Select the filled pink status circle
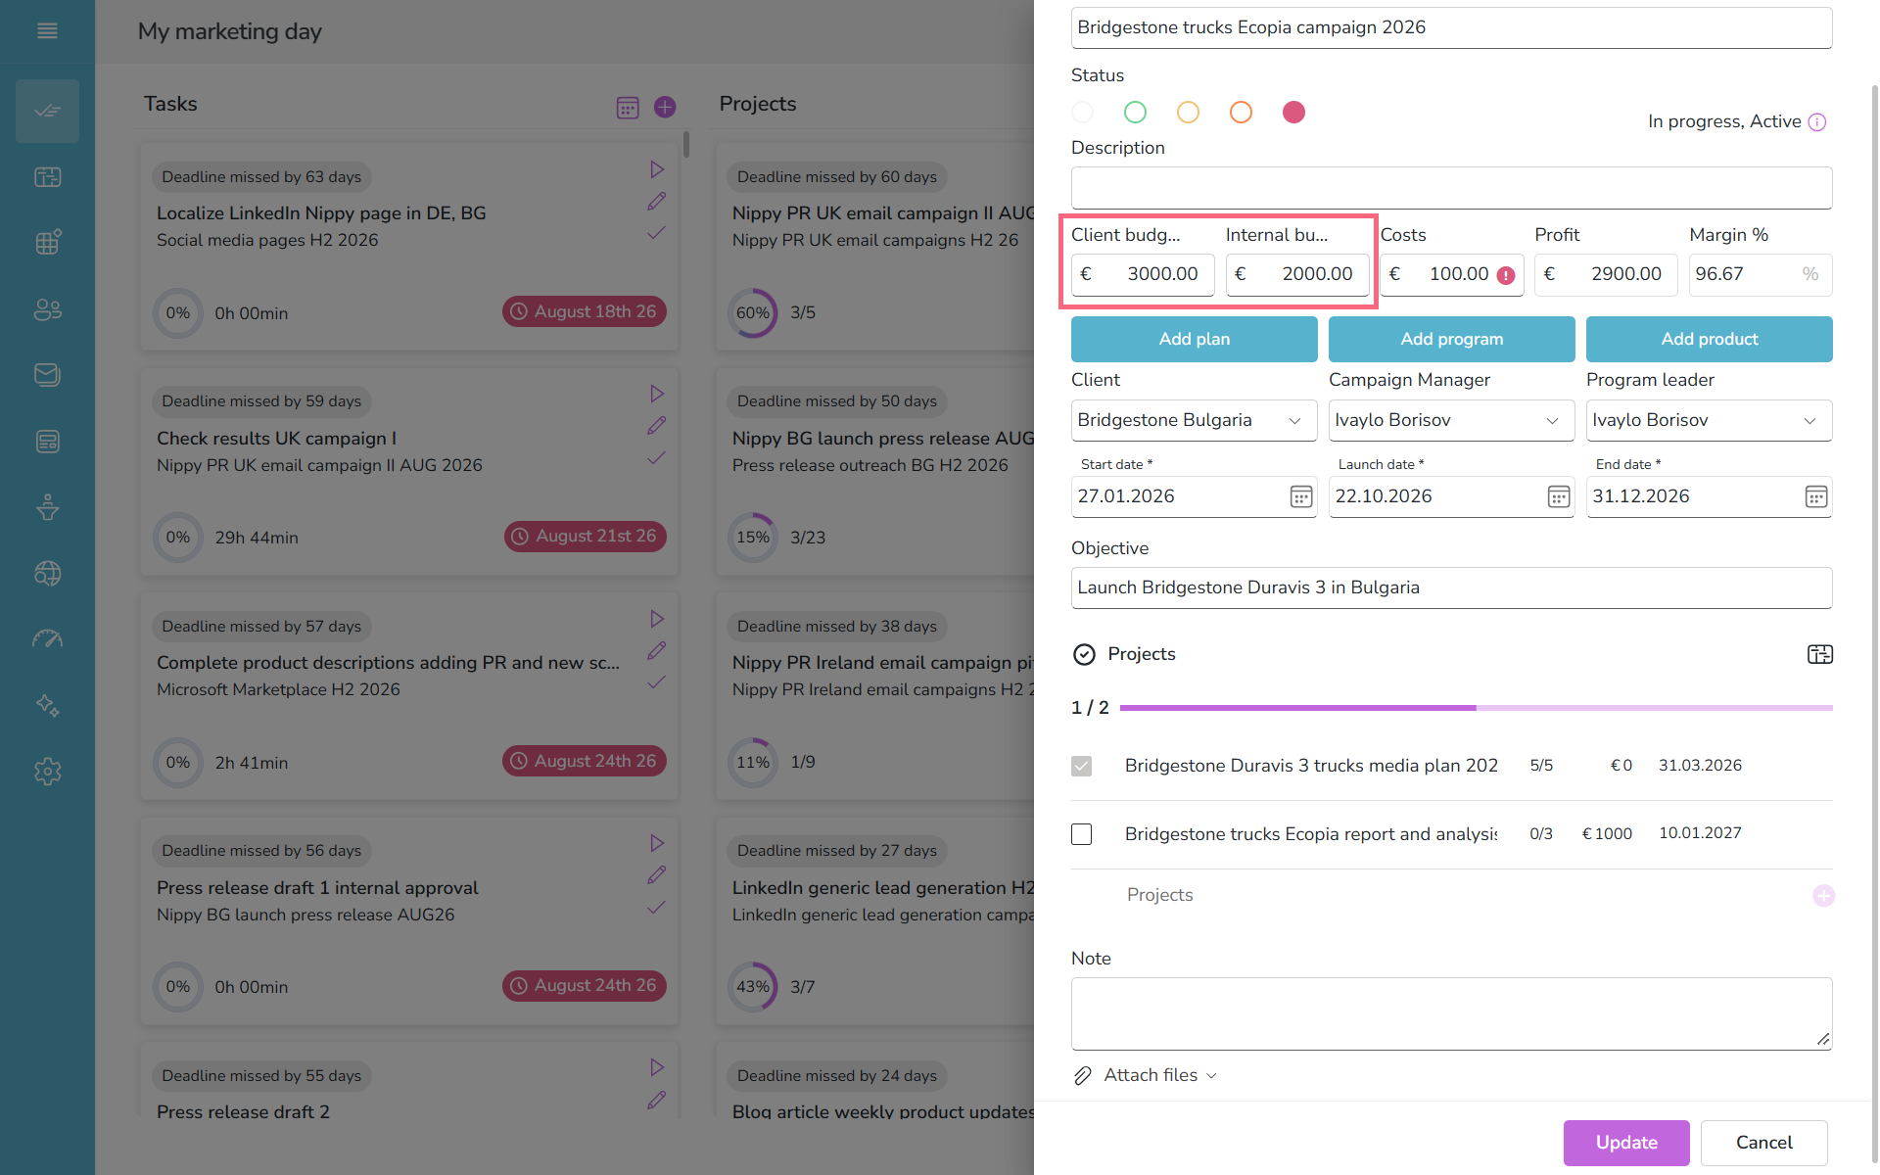1880x1175 pixels. 1293,112
